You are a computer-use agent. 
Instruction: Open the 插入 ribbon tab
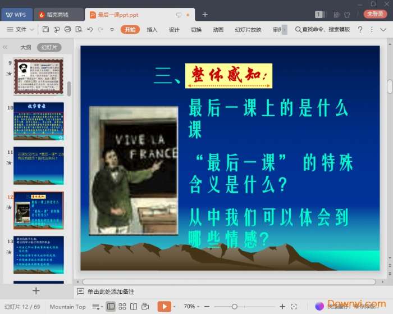pos(152,29)
